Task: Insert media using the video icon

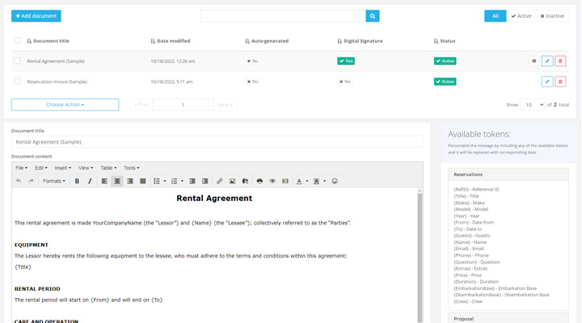Action: click(285, 181)
